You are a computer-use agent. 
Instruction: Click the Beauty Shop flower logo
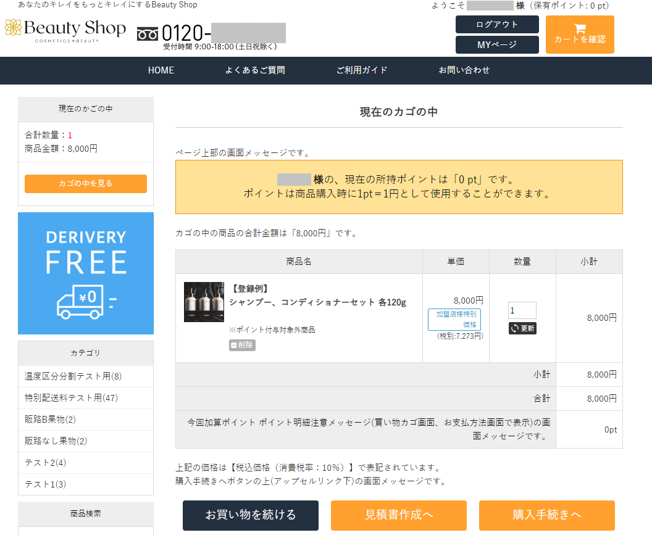pyautogui.click(x=13, y=27)
